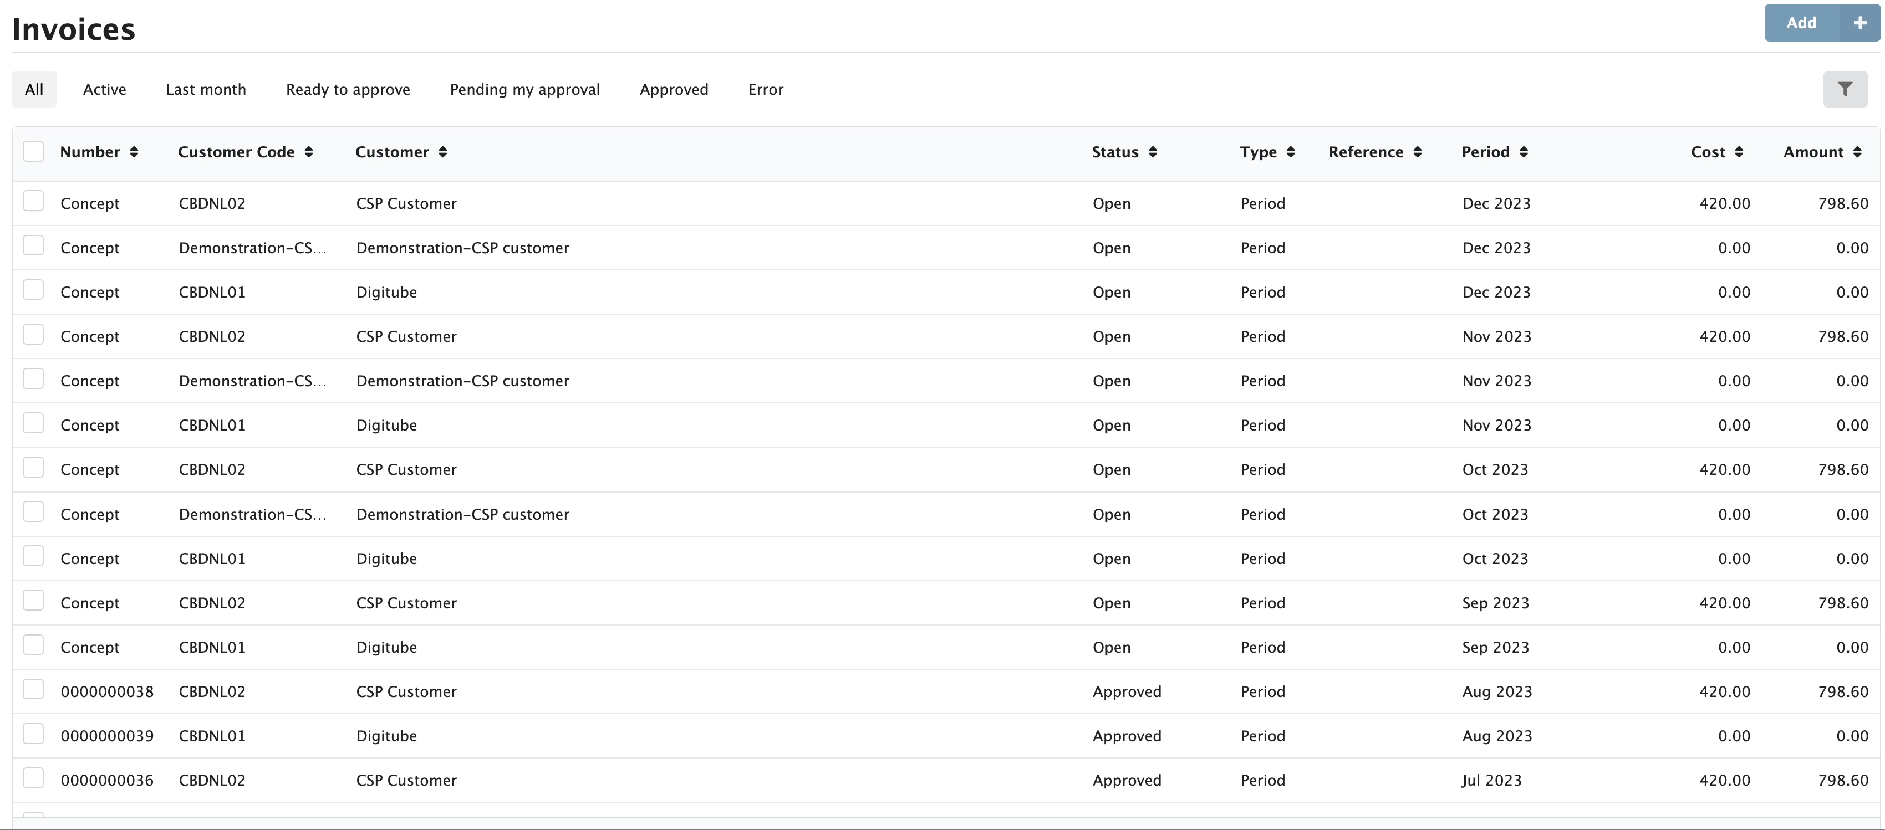The width and height of the screenshot is (1885, 830).
Task: Sort by Customer Code column arrows
Action: coord(309,152)
